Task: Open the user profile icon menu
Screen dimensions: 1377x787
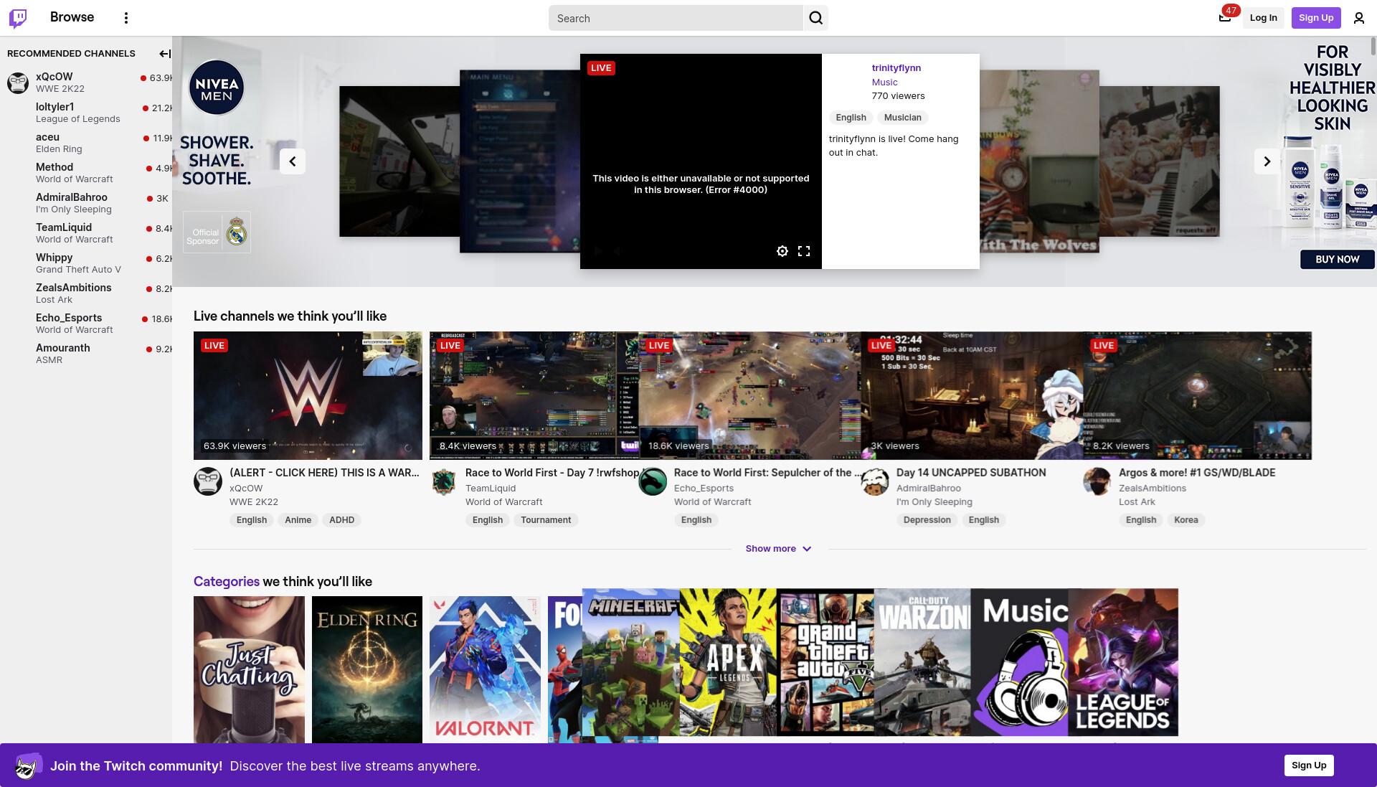Action: tap(1358, 18)
